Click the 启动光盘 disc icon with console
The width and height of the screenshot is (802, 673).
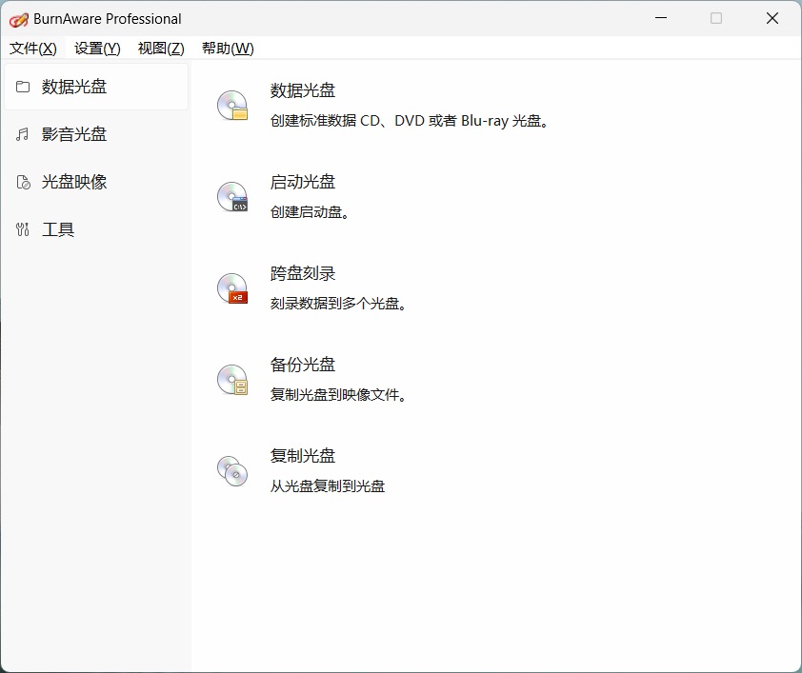click(x=232, y=197)
